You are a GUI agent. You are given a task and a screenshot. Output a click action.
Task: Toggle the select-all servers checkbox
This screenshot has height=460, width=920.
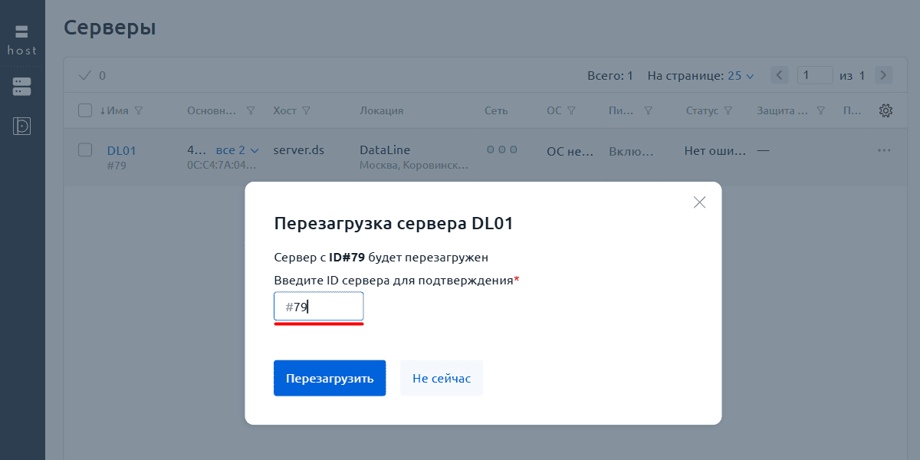[x=85, y=110]
